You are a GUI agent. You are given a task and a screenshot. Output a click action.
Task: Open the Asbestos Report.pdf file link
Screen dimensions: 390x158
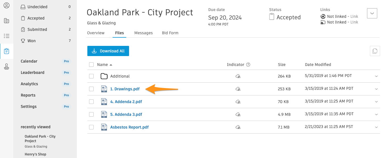tap(129, 127)
